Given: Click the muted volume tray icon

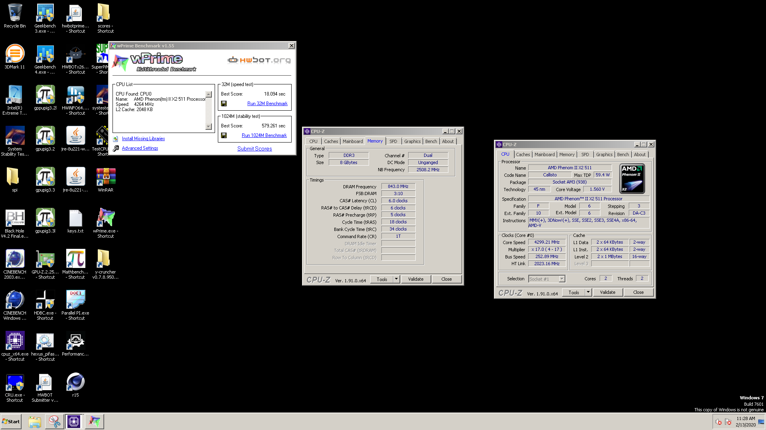Looking at the screenshot, I should [x=718, y=422].
